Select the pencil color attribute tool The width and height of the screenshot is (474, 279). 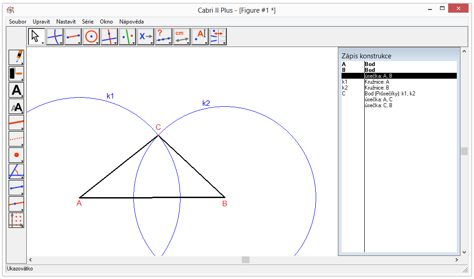click(x=16, y=57)
